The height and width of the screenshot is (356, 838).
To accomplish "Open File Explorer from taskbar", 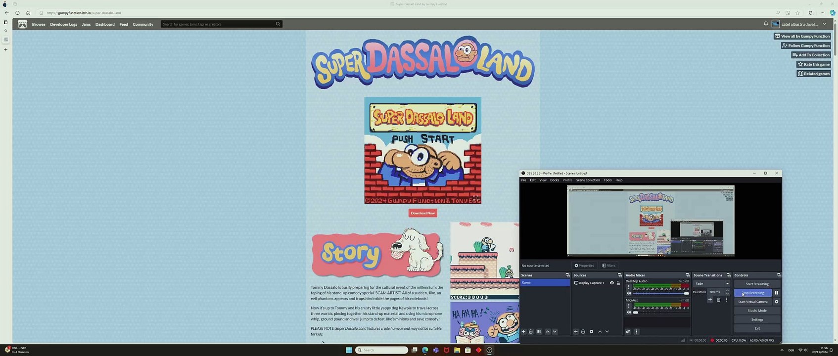I will click(457, 350).
